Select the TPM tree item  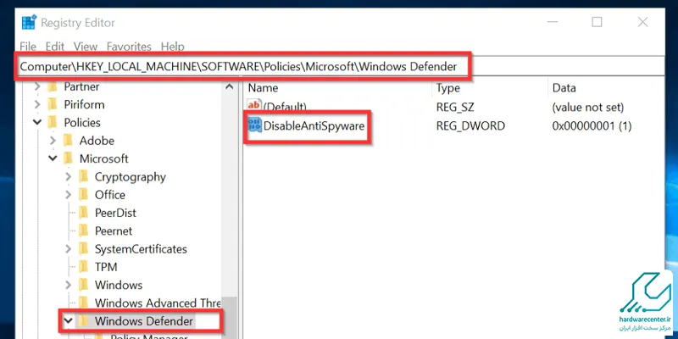106,267
